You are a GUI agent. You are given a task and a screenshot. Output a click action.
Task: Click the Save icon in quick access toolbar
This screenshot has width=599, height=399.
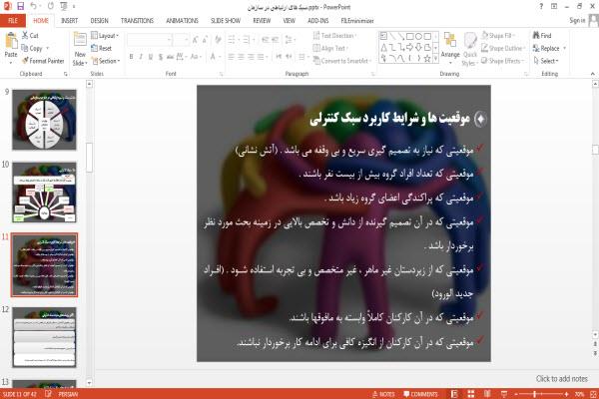20,6
